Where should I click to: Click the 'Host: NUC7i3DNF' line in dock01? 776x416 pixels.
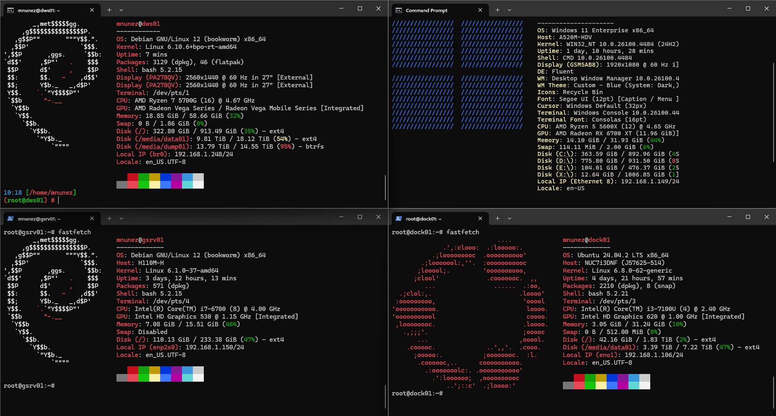coord(614,263)
